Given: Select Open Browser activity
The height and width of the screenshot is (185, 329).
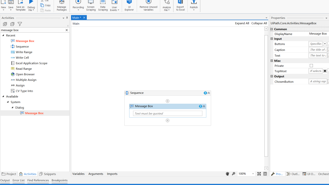Looking at the screenshot, I should click(25, 74).
